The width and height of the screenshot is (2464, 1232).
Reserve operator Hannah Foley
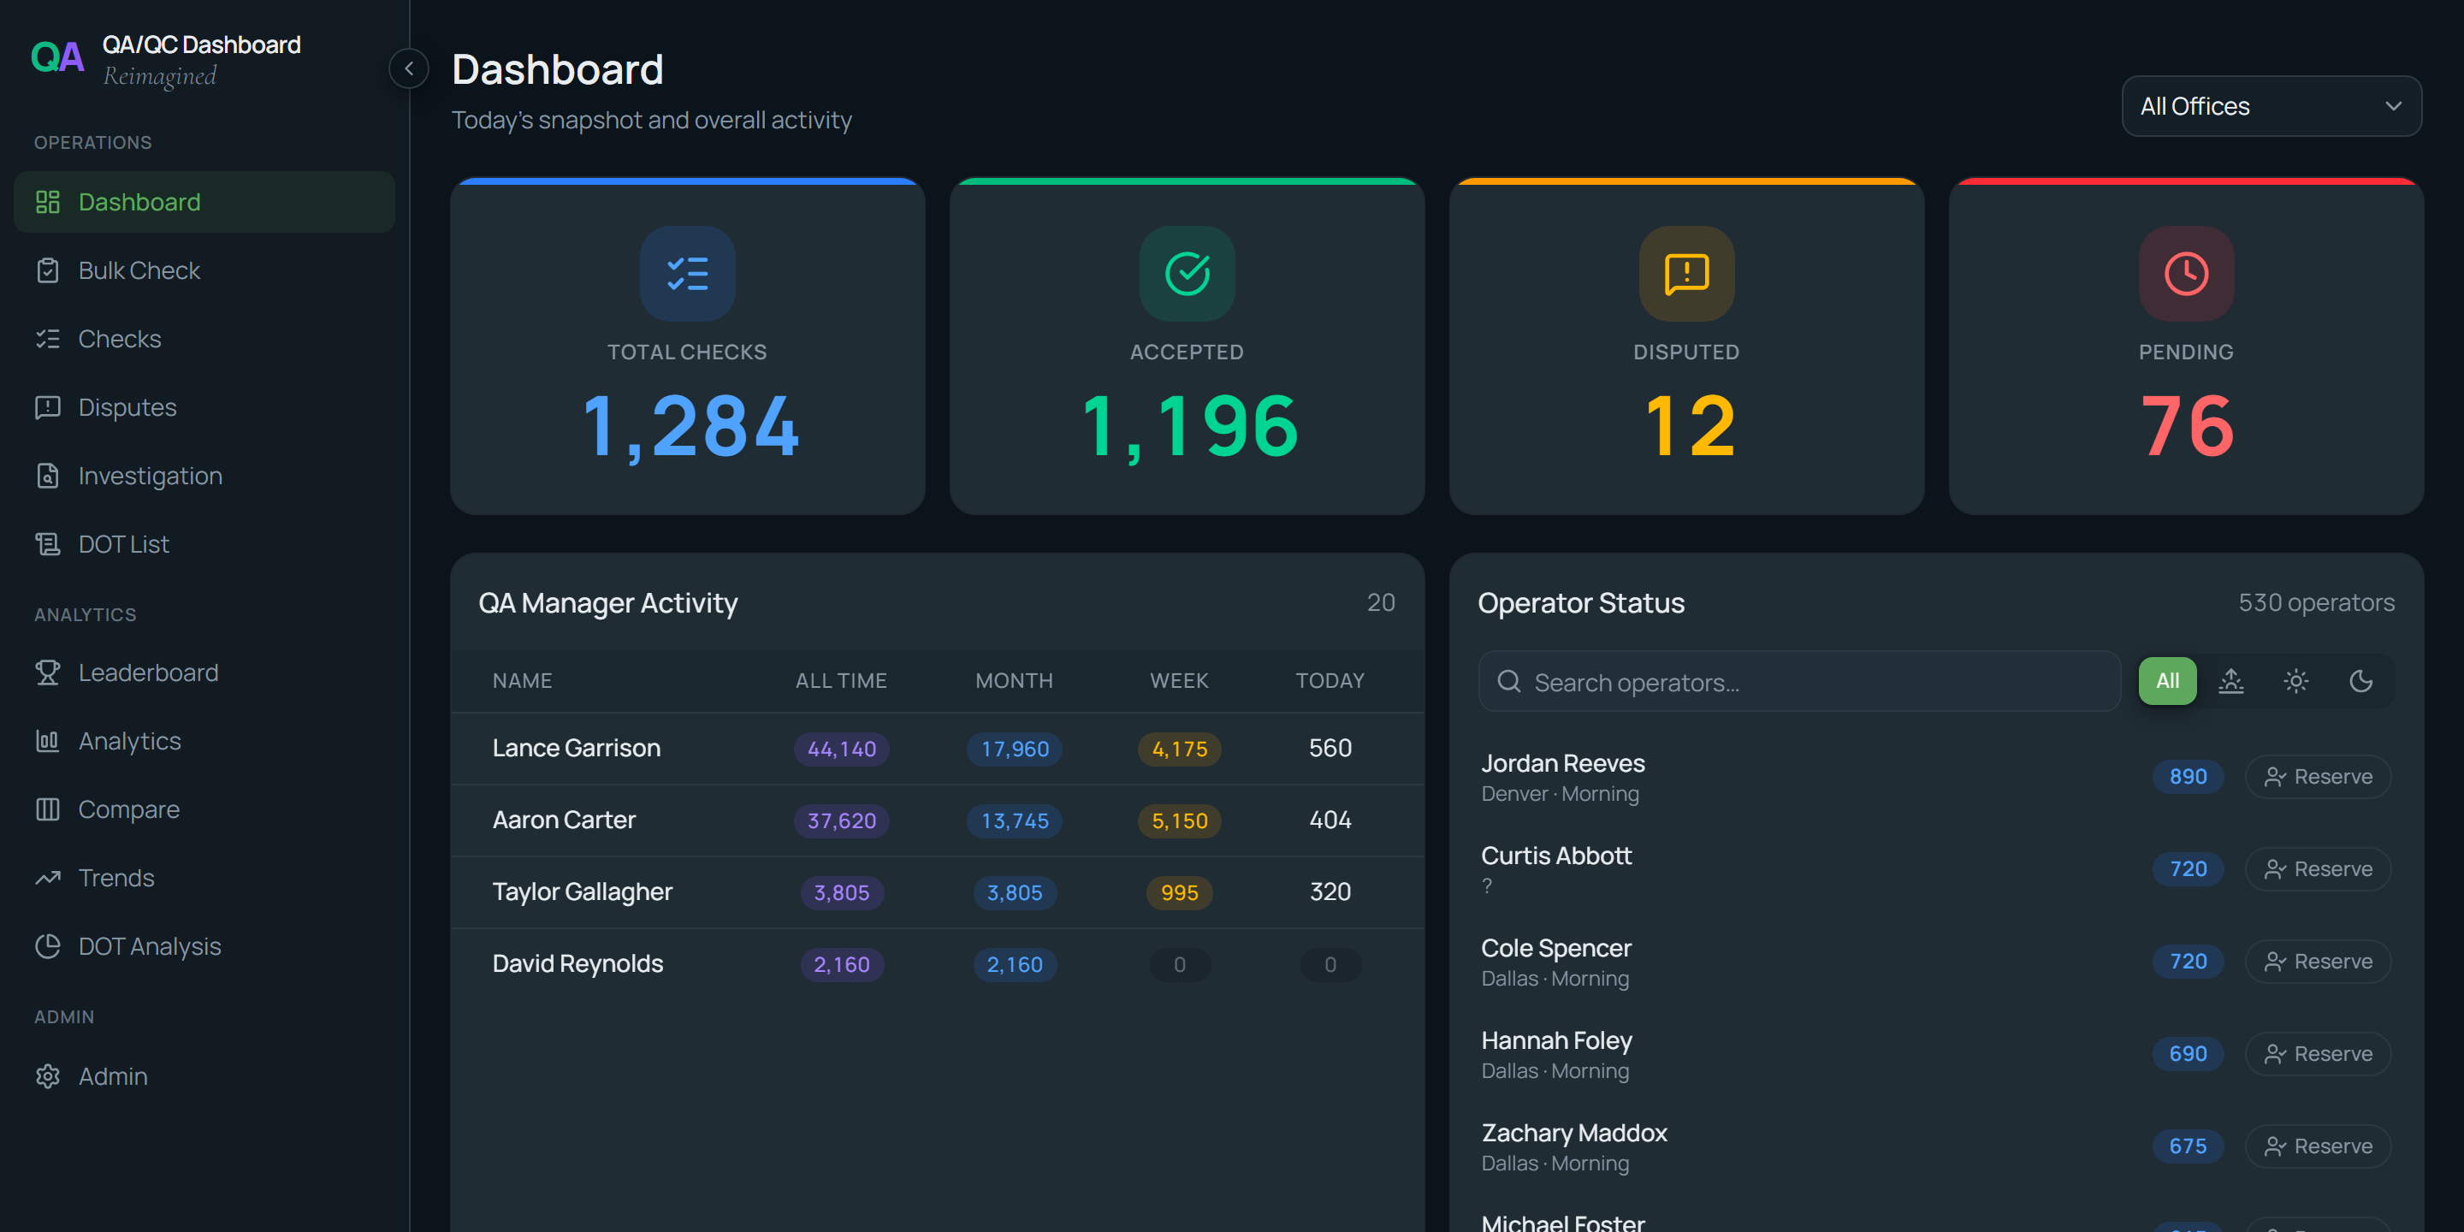[x=2318, y=1054]
